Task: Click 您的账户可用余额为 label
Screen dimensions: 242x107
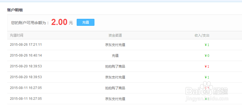Action: (30, 23)
